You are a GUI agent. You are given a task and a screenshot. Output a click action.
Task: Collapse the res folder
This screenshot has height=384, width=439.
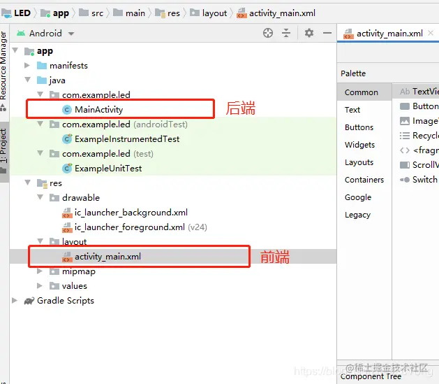tap(27, 183)
